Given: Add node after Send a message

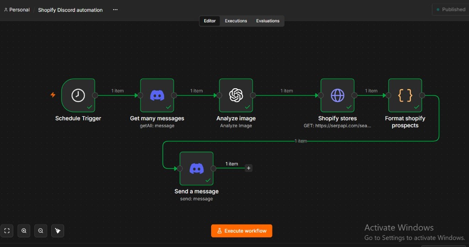Looking at the screenshot, I should [249, 168].
